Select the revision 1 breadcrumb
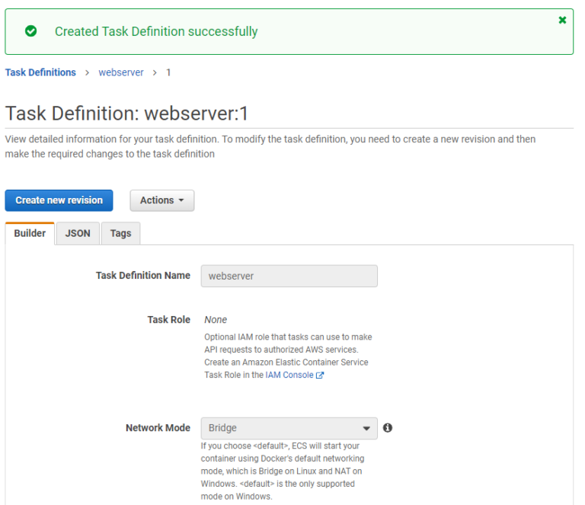 (x=168, y=72)
